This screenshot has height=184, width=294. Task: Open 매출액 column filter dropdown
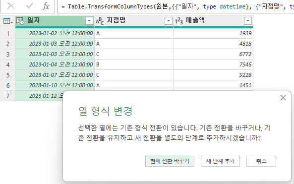click(x=248, y=21)
